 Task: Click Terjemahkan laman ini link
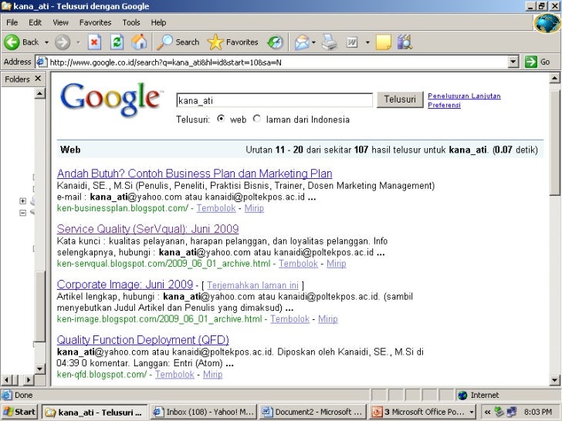[x=252, y=285]
